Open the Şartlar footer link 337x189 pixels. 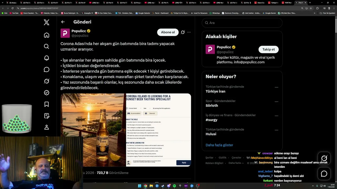click(x=209, y=157)
